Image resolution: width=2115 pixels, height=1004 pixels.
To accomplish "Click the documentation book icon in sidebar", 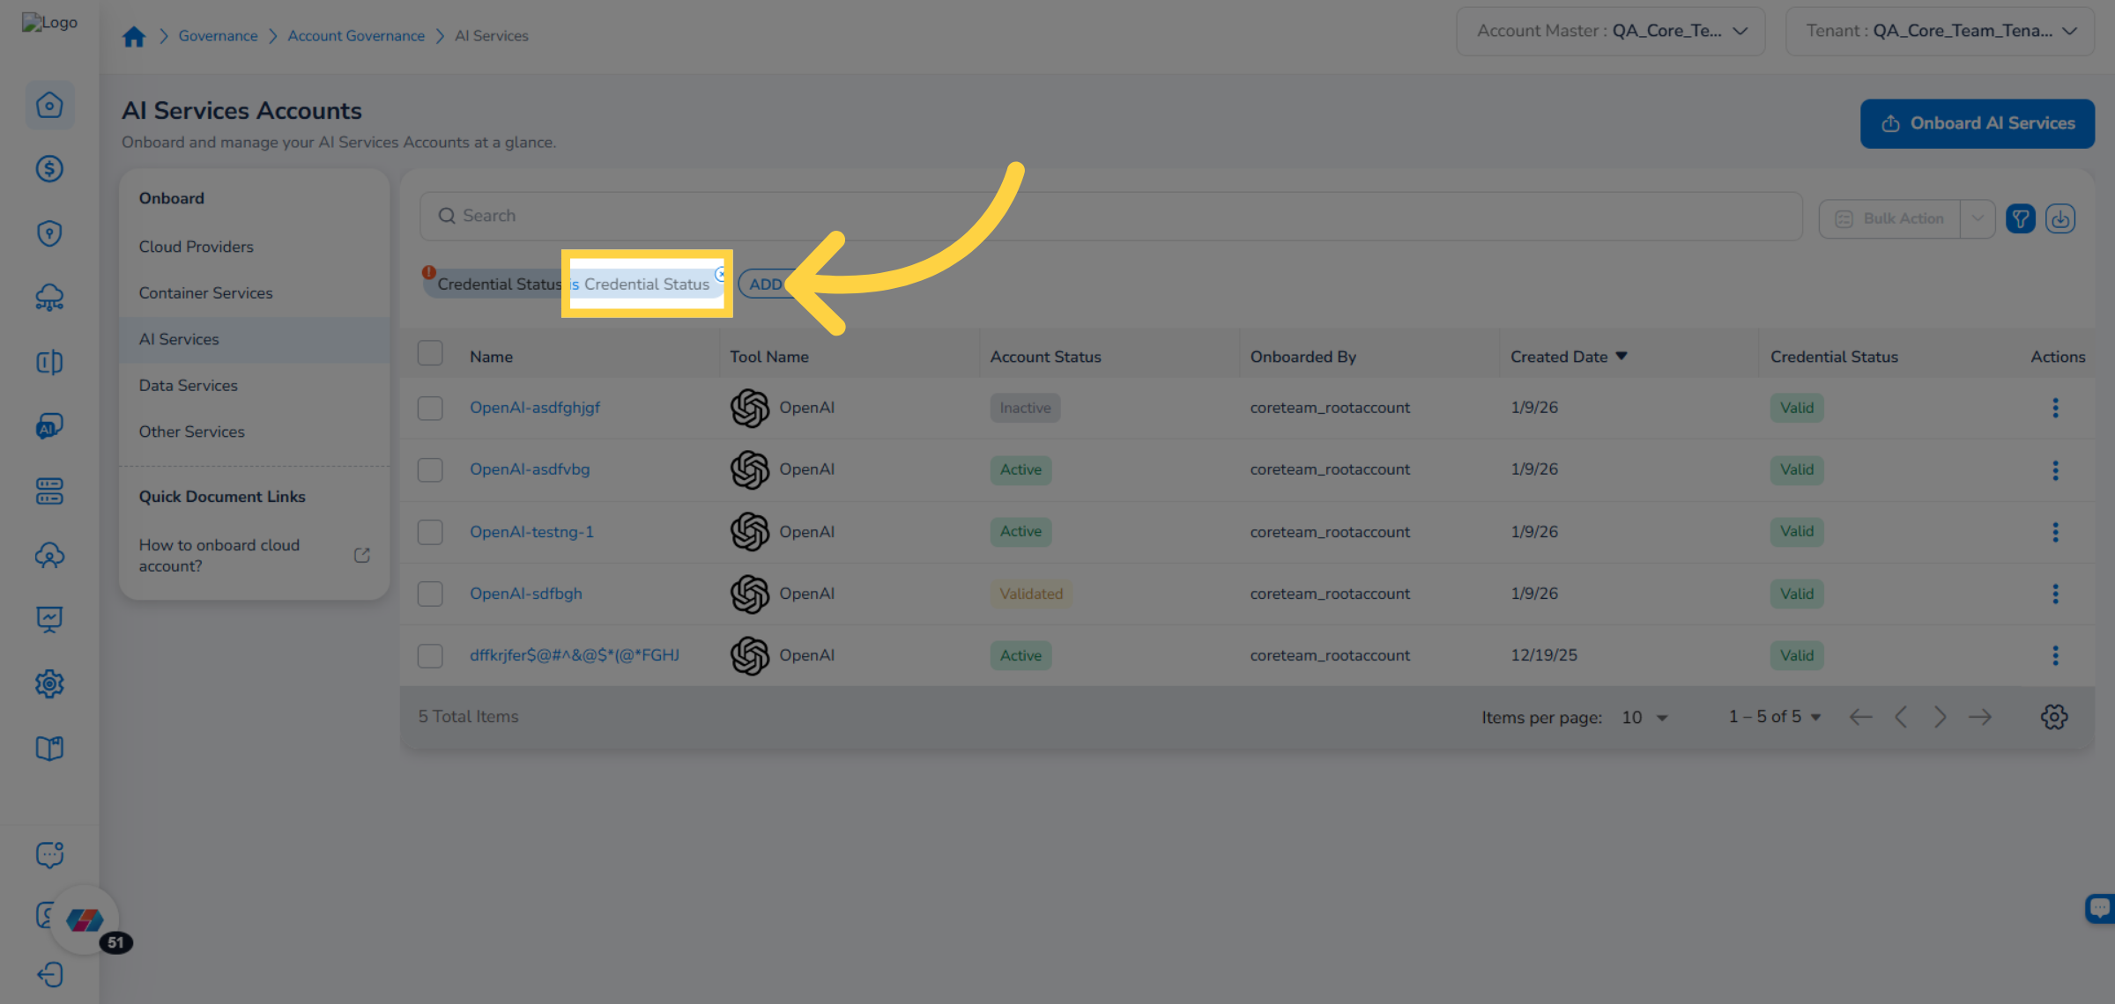I will point(49,748).
